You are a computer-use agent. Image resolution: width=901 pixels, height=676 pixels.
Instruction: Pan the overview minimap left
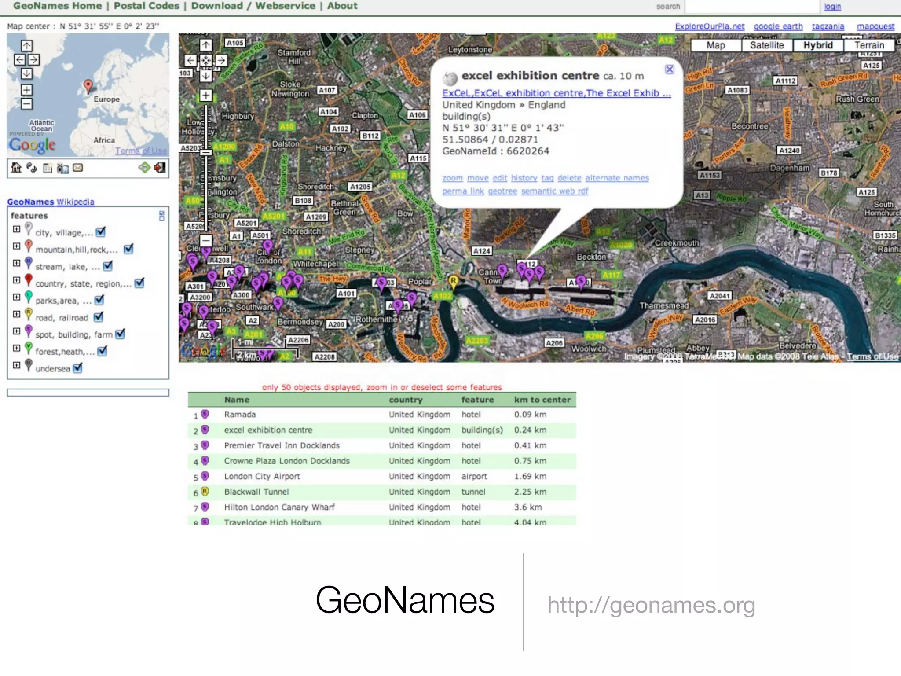click(20, 60)
